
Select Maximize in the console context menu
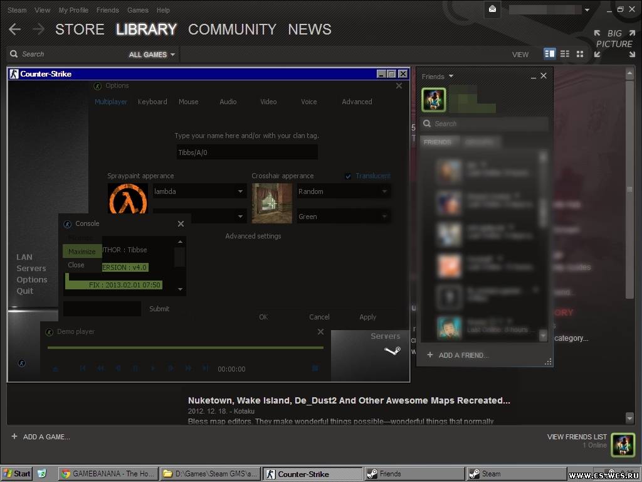(82, 252)
